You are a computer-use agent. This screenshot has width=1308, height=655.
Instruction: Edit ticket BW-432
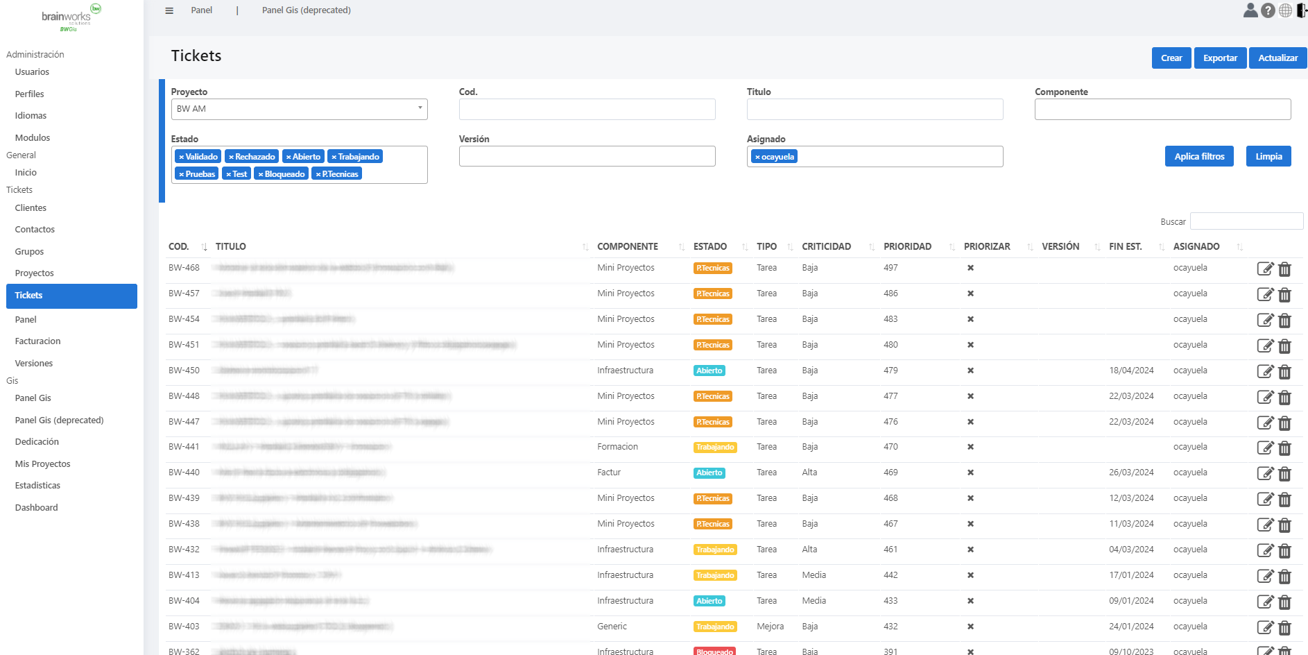tap(1265, 551)
